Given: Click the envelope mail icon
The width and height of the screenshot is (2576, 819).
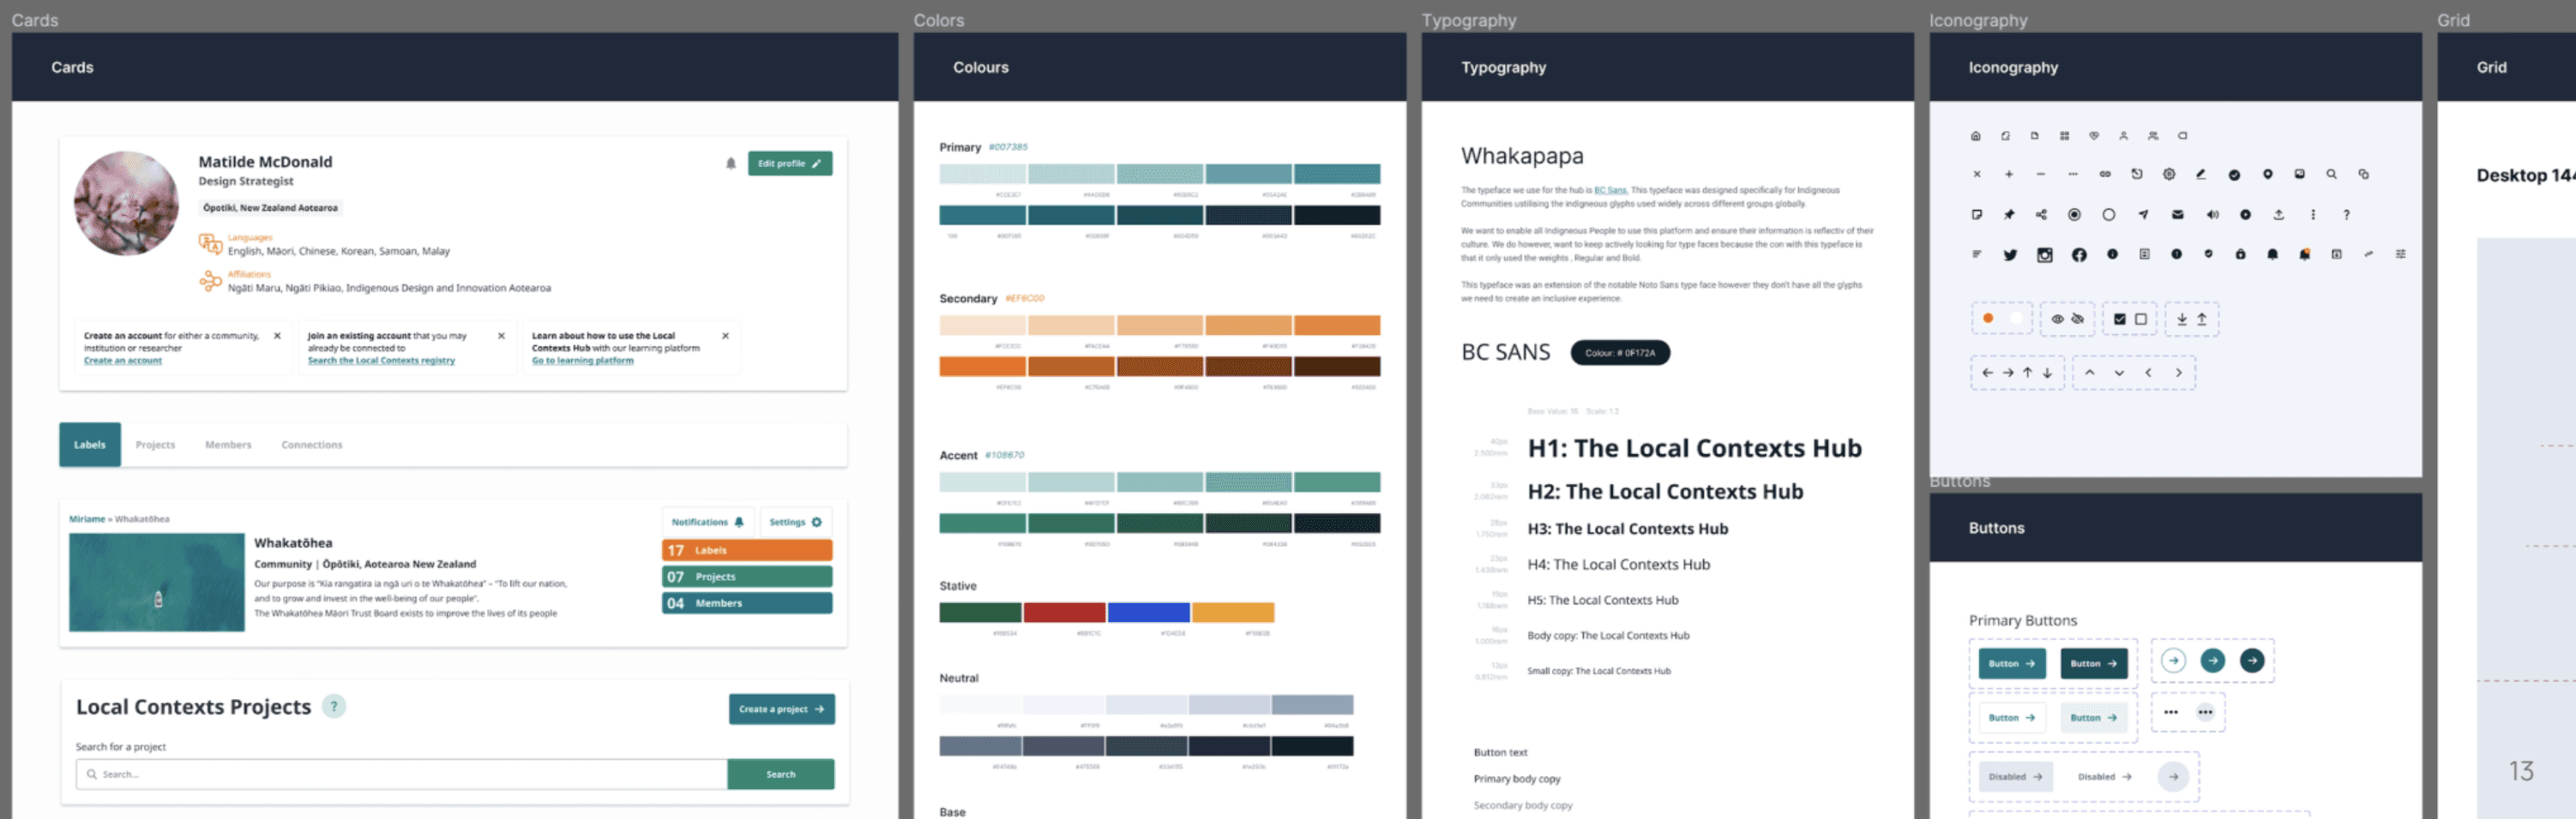Looking at the screenshot, I should pyautogui.click(x=2178, y=215).
